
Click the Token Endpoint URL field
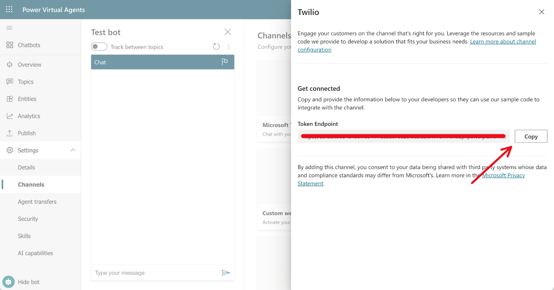[x=404, y=136]
